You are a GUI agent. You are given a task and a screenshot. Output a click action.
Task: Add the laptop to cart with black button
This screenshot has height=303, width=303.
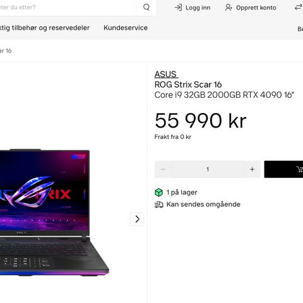pos(283,169)
